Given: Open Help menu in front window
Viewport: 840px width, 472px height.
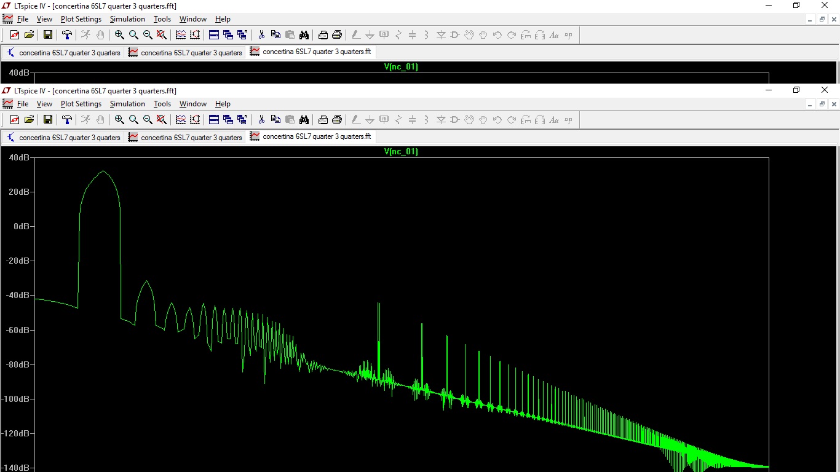Looking at the screenshot, I should [223, 104].
